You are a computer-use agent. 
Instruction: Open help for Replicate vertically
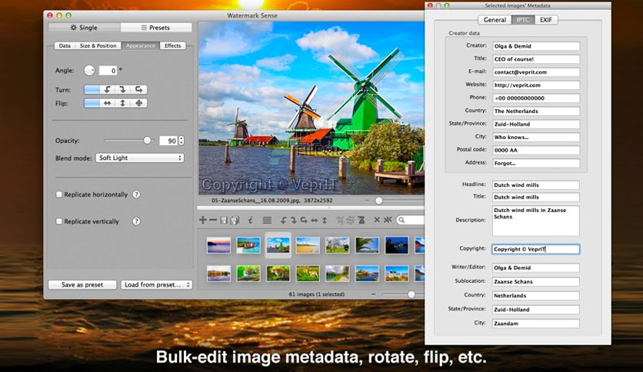[x=137, y=221]
